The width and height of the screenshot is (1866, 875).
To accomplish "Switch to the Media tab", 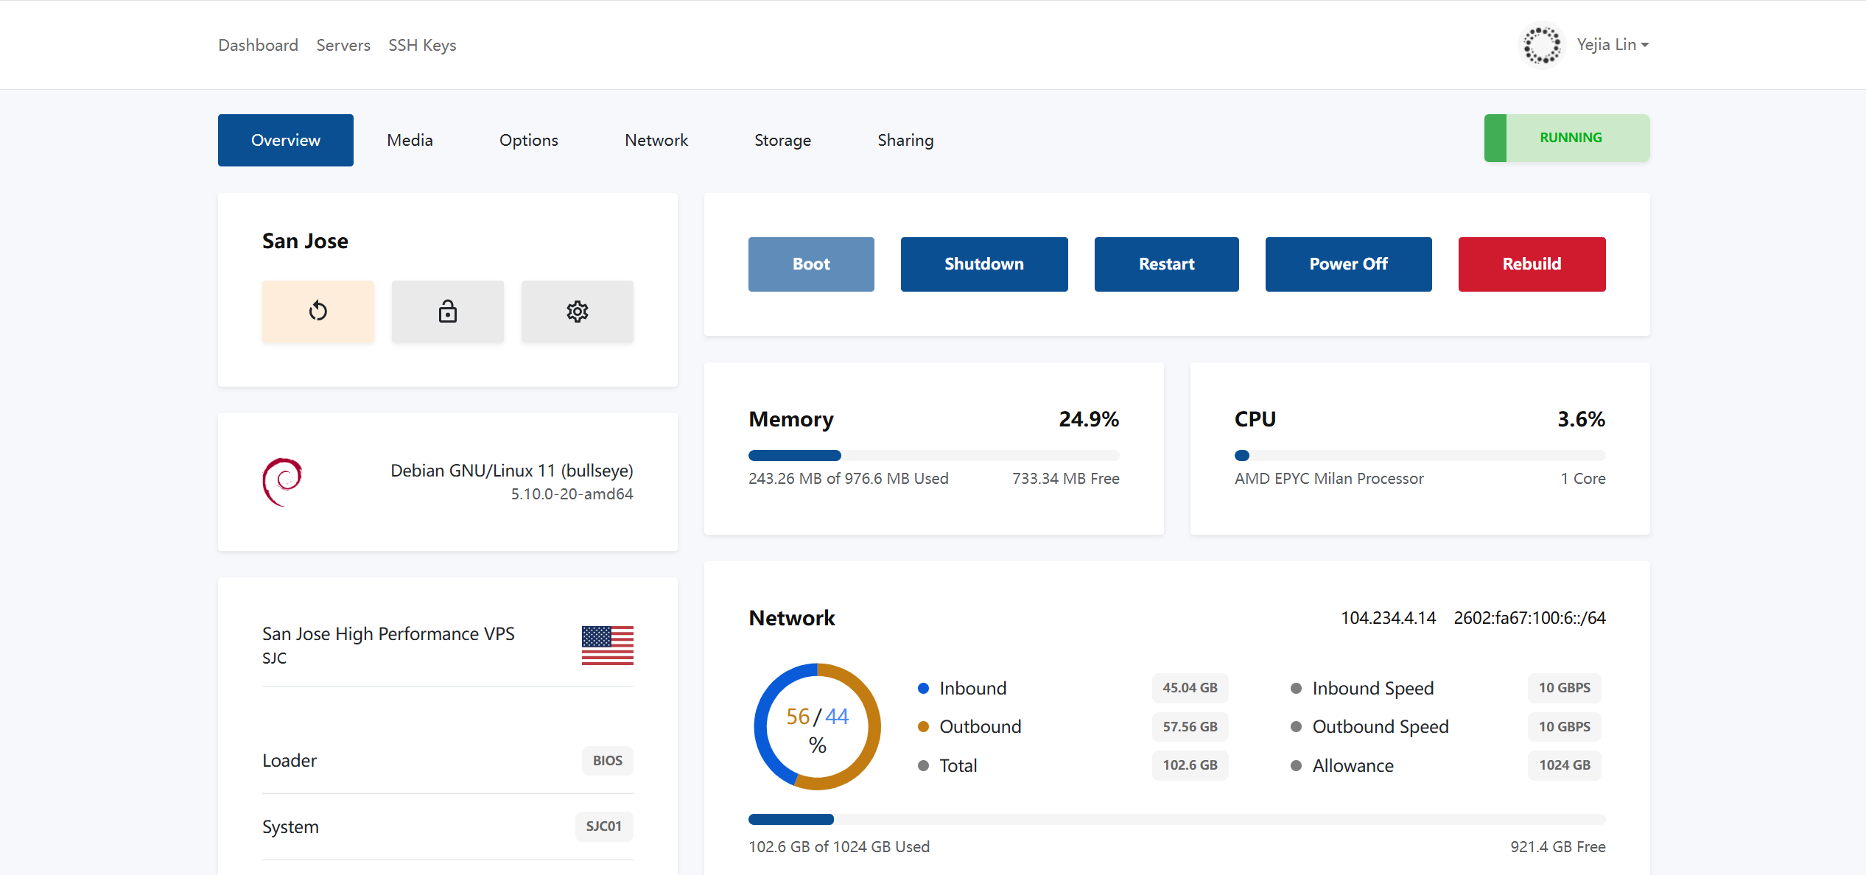I will [x=410, y=140].
